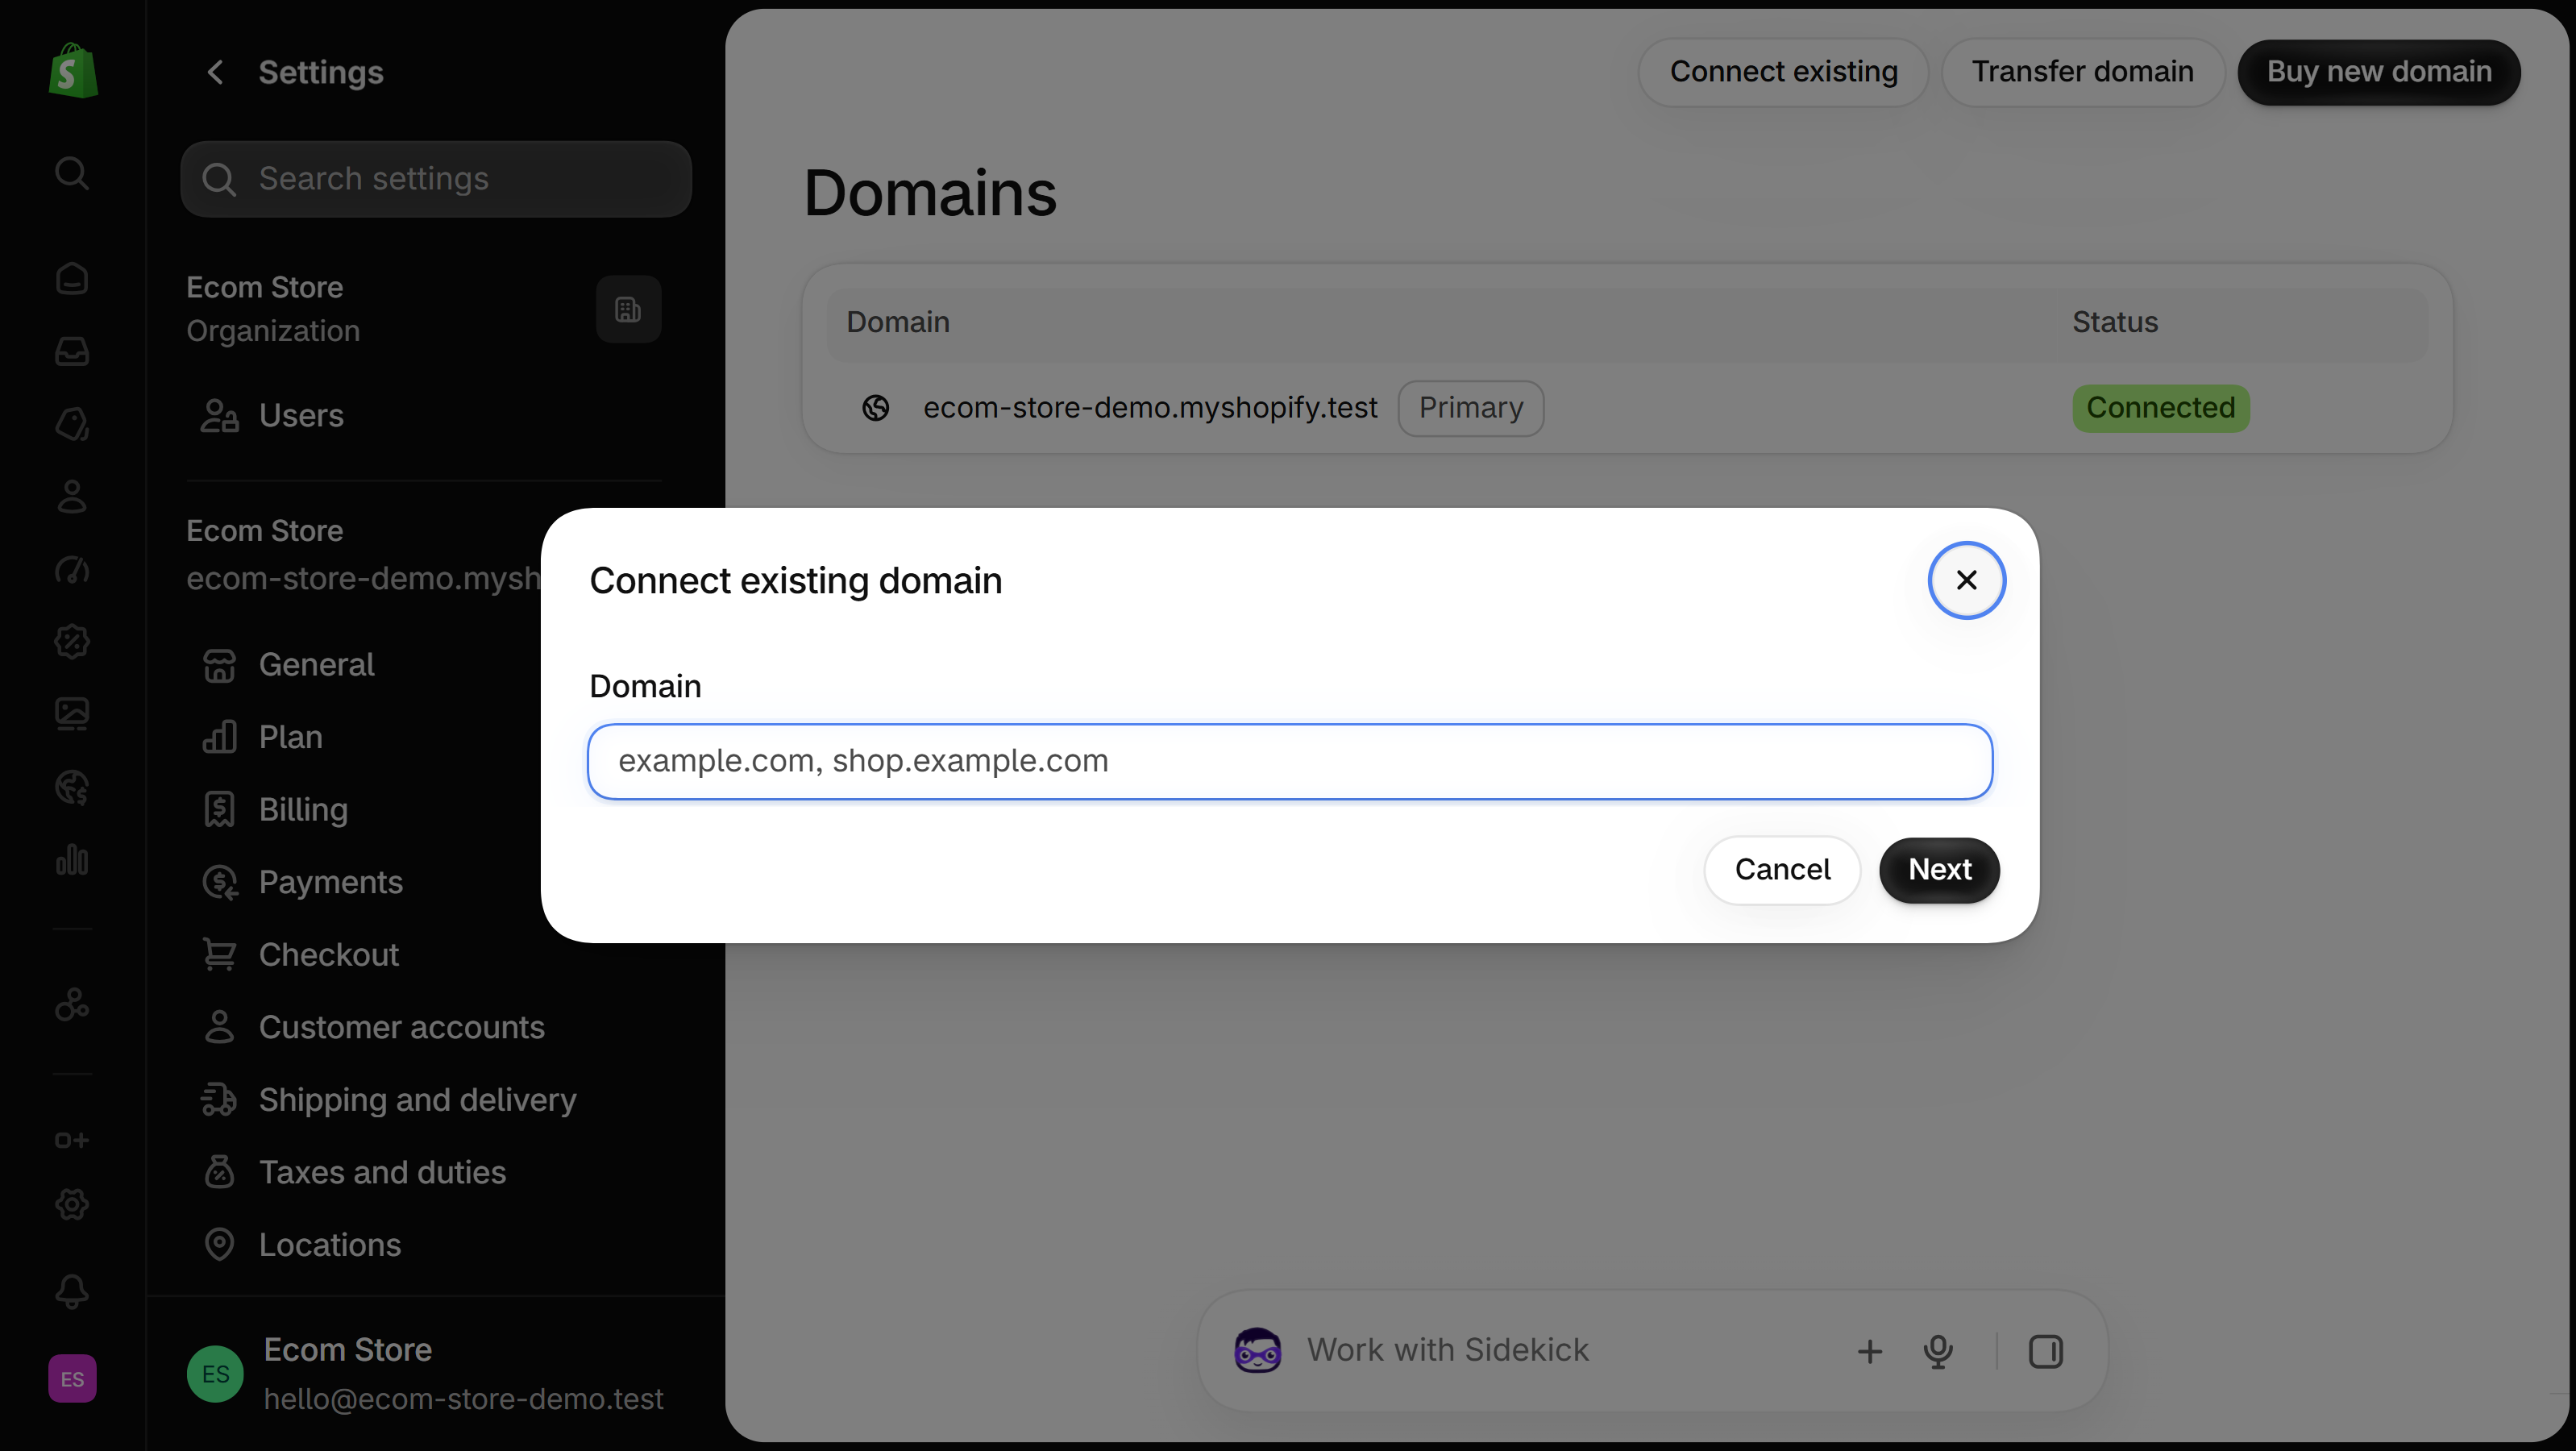Open Customers person icon in left rail

point(72,496)
